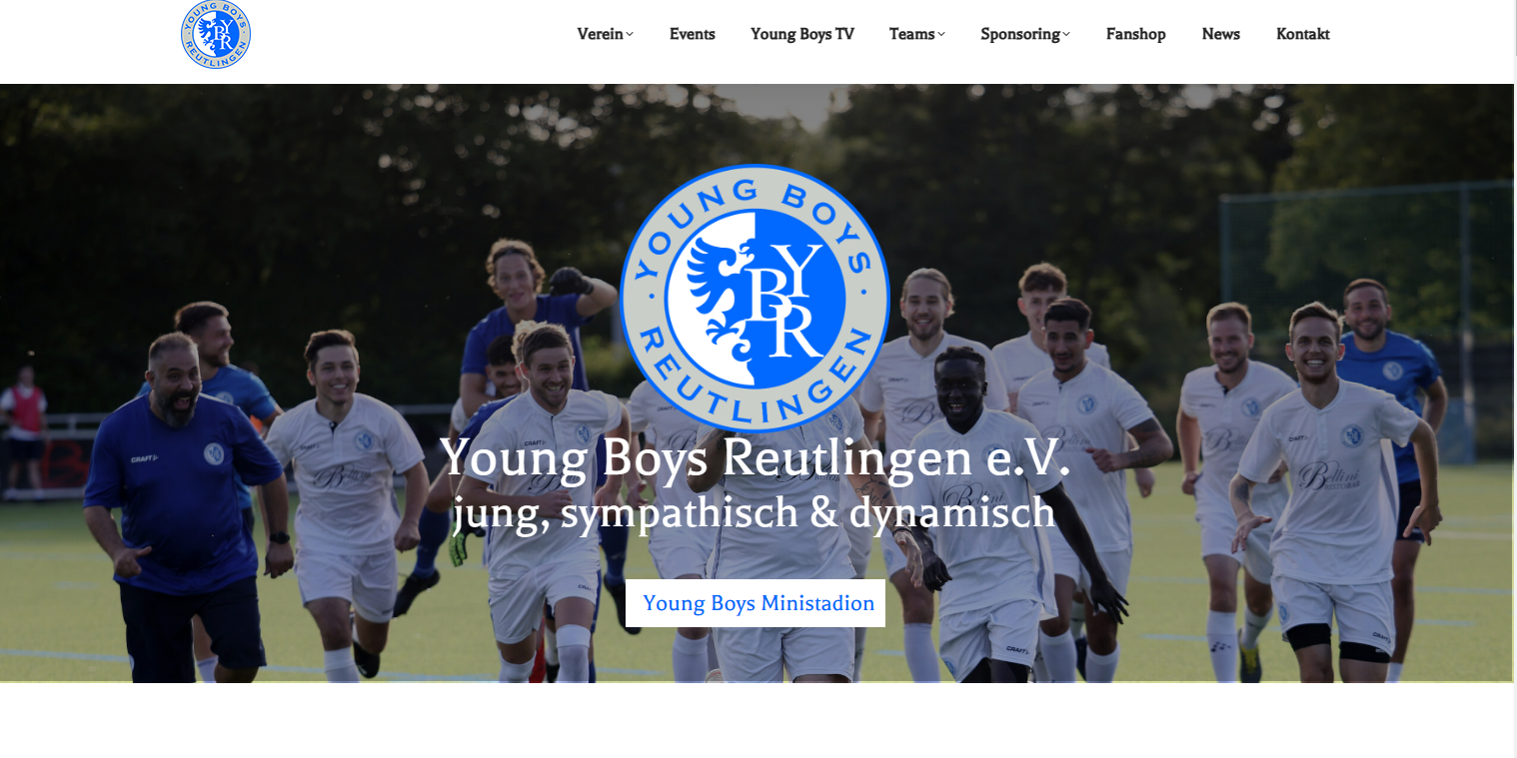Open the News page
1517x758 pixels.
[x=1221, y=34]
